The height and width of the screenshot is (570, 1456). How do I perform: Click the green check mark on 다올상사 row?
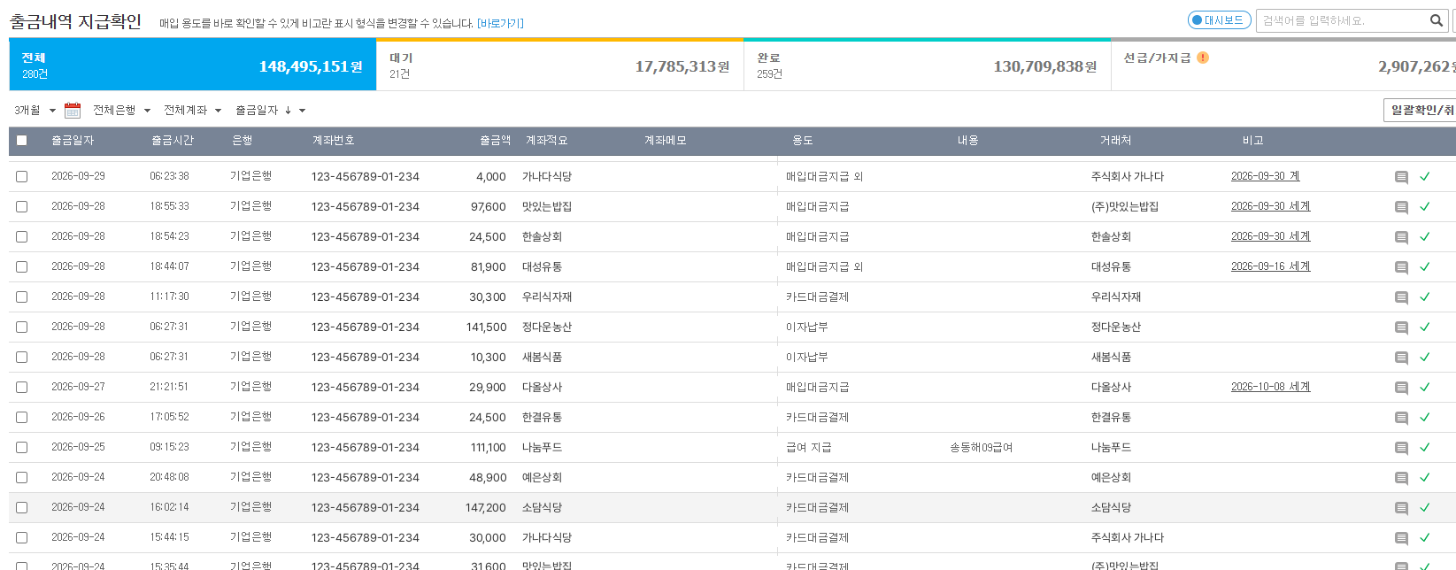pos(1425,387)
